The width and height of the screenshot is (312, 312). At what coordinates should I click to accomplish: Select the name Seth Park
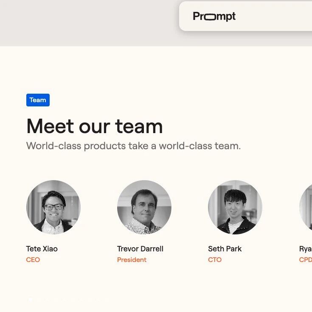225,249
